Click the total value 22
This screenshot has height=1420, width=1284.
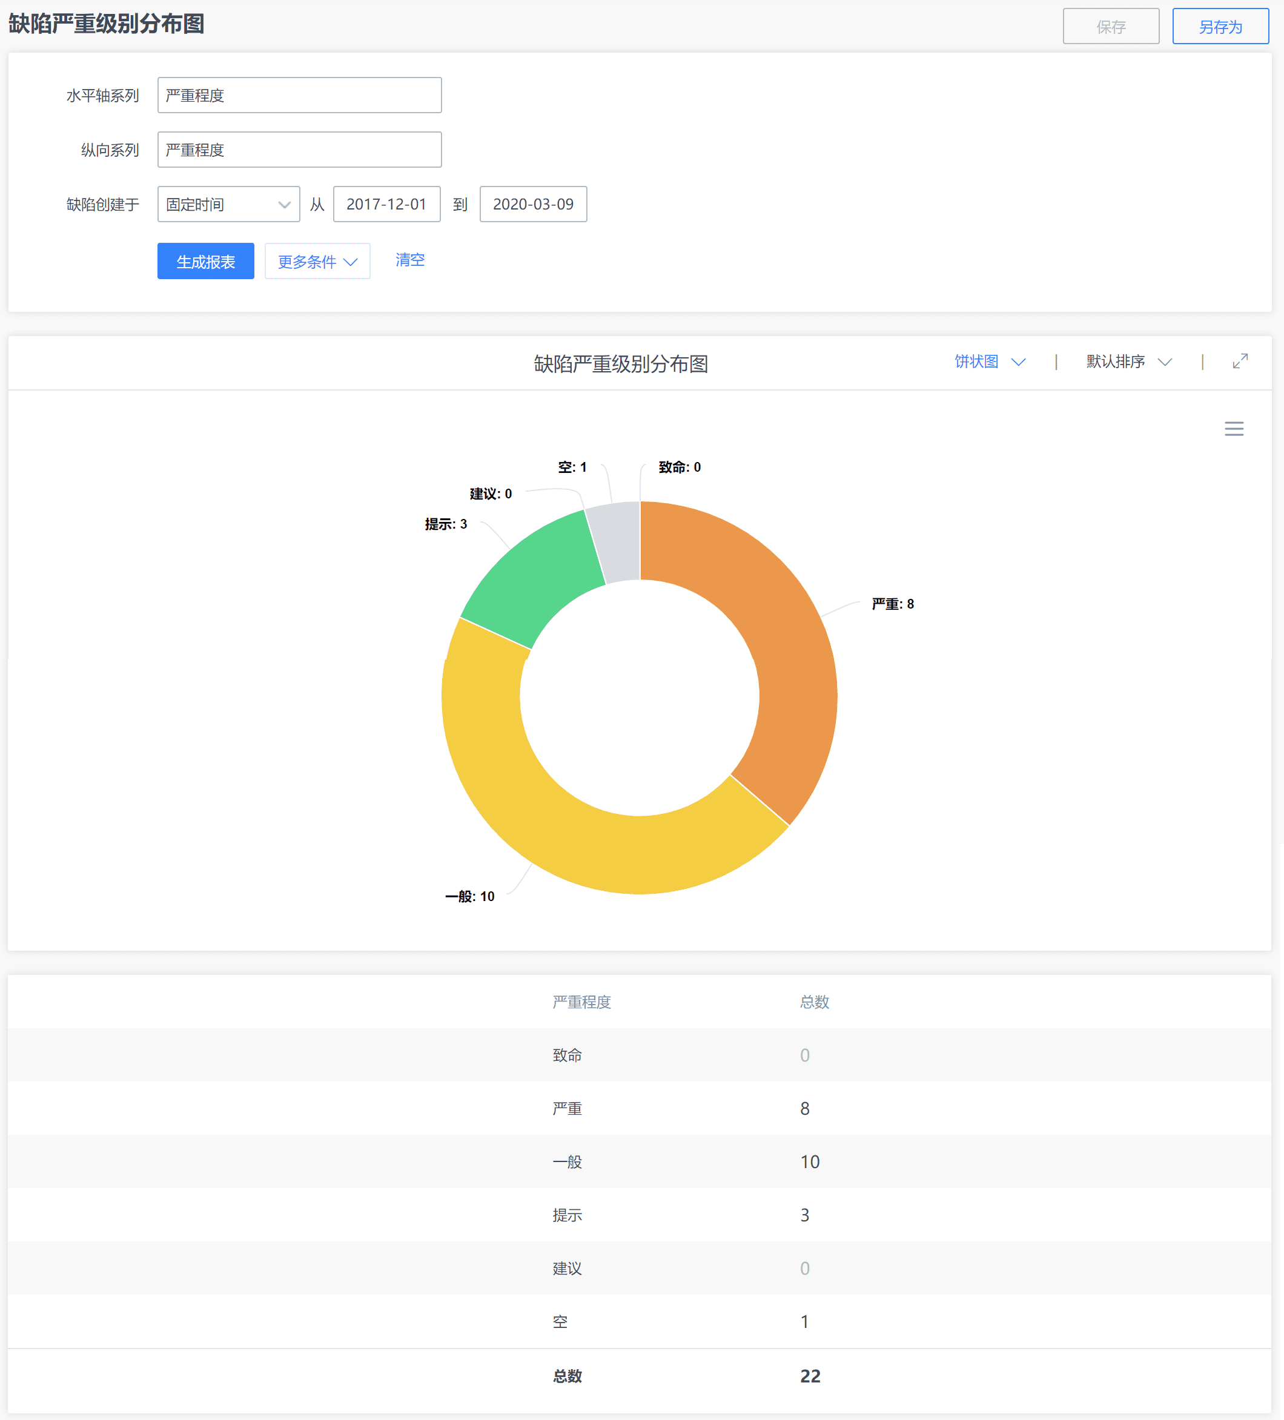pos(810,1376)
